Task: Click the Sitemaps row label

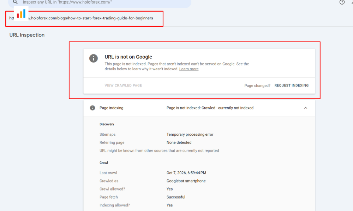Action: tap(107, 134)
